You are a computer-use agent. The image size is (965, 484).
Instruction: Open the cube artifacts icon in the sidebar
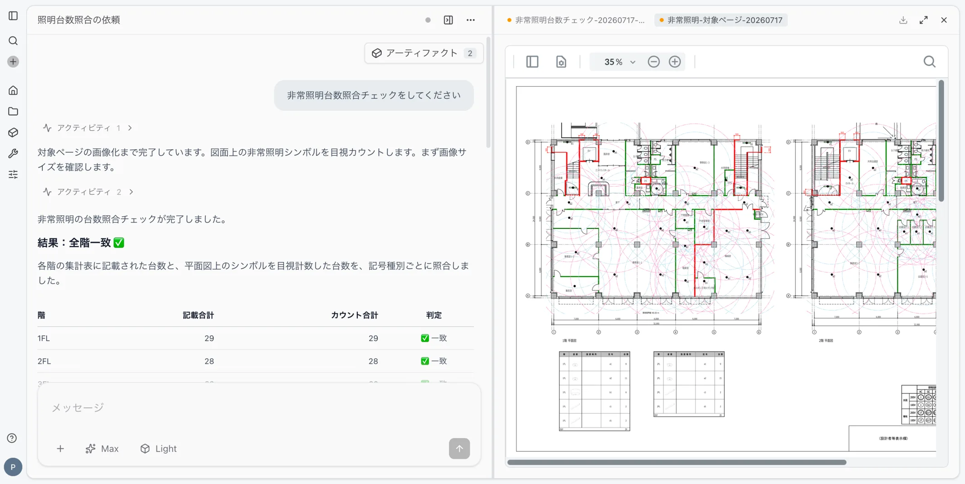coord(13,132)
